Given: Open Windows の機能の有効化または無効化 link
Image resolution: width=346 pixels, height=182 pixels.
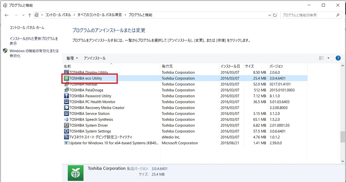Looking at the screenshot, I should point(34,53).
